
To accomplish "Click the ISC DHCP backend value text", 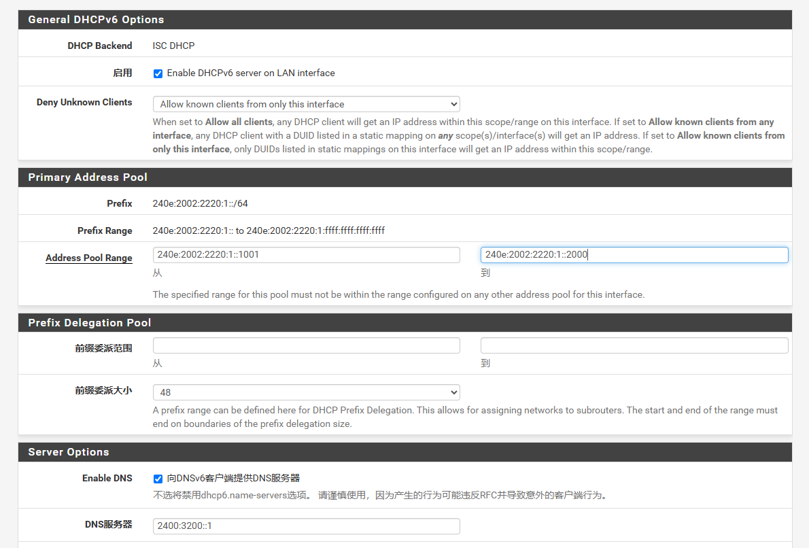I will point(173,46).
